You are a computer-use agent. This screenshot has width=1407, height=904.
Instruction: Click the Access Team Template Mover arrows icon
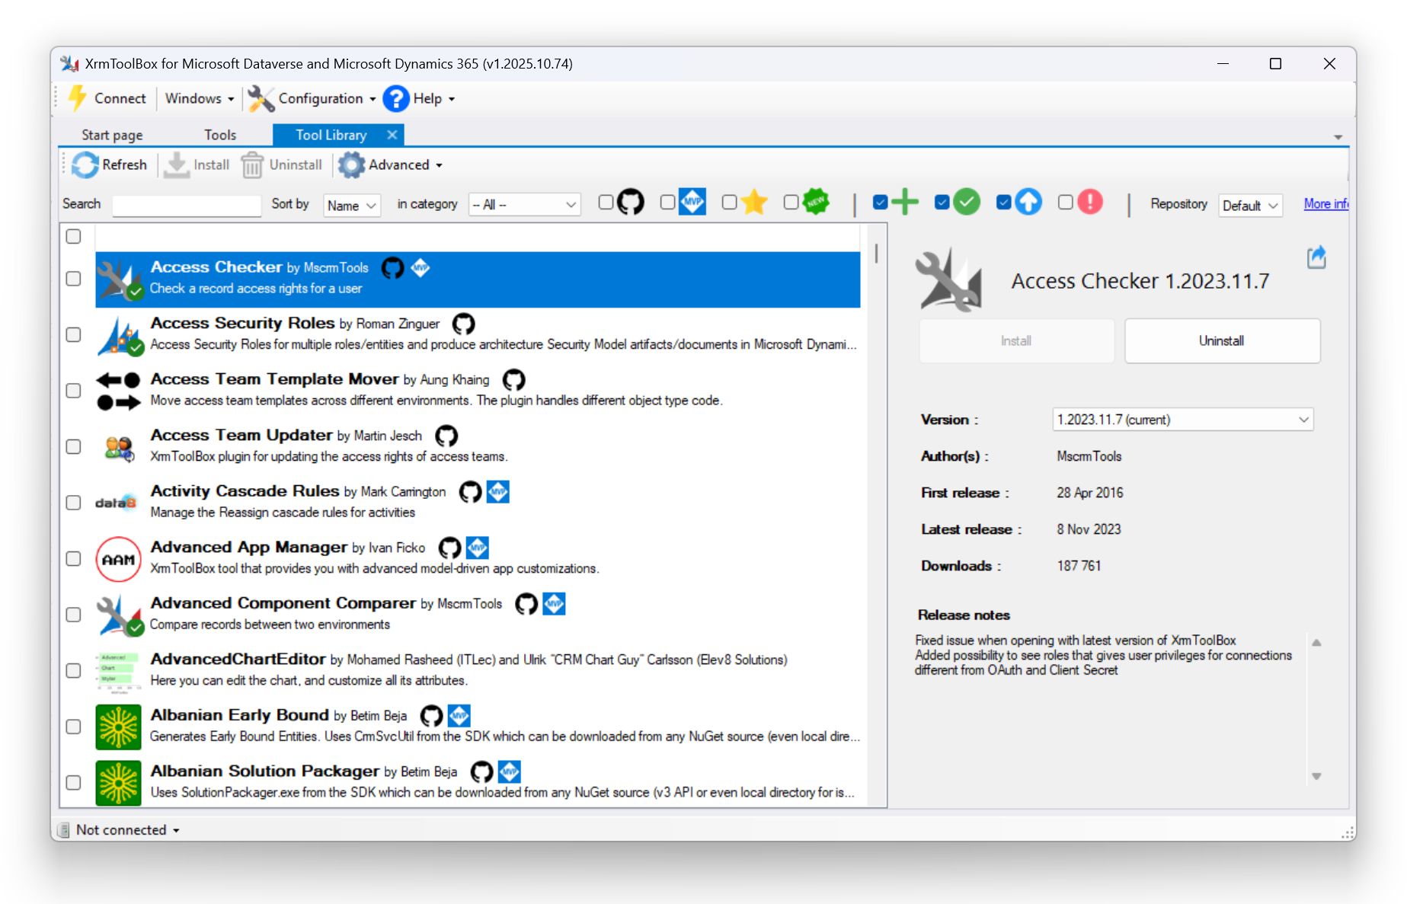[118, 391]
